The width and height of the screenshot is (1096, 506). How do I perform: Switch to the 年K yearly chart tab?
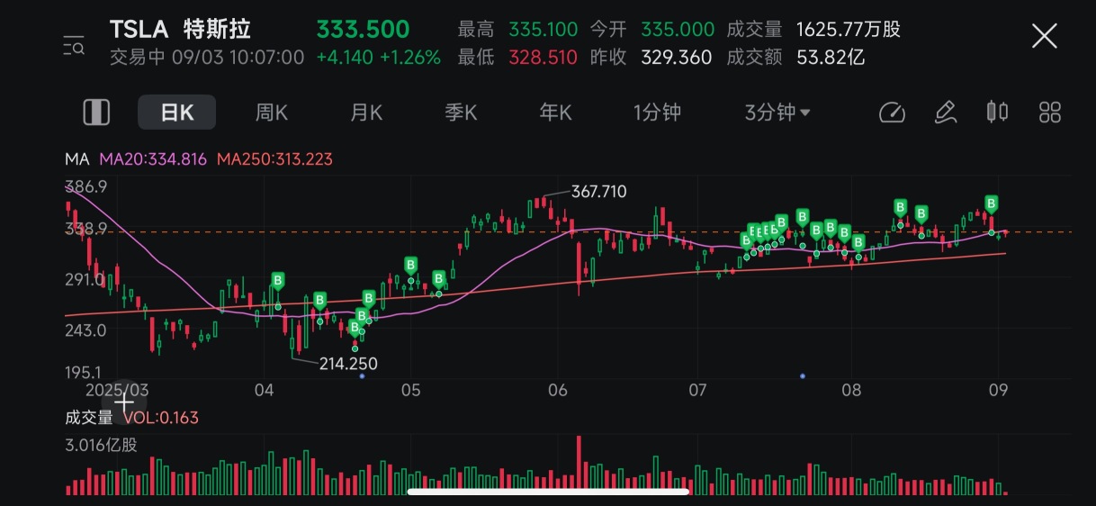pos(555,113)
